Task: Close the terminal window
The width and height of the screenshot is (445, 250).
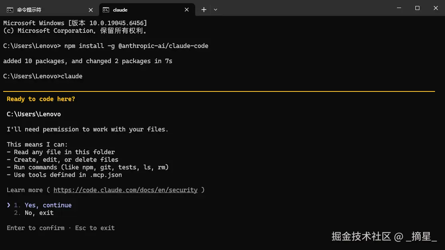Action: click(x=436, y=8)
